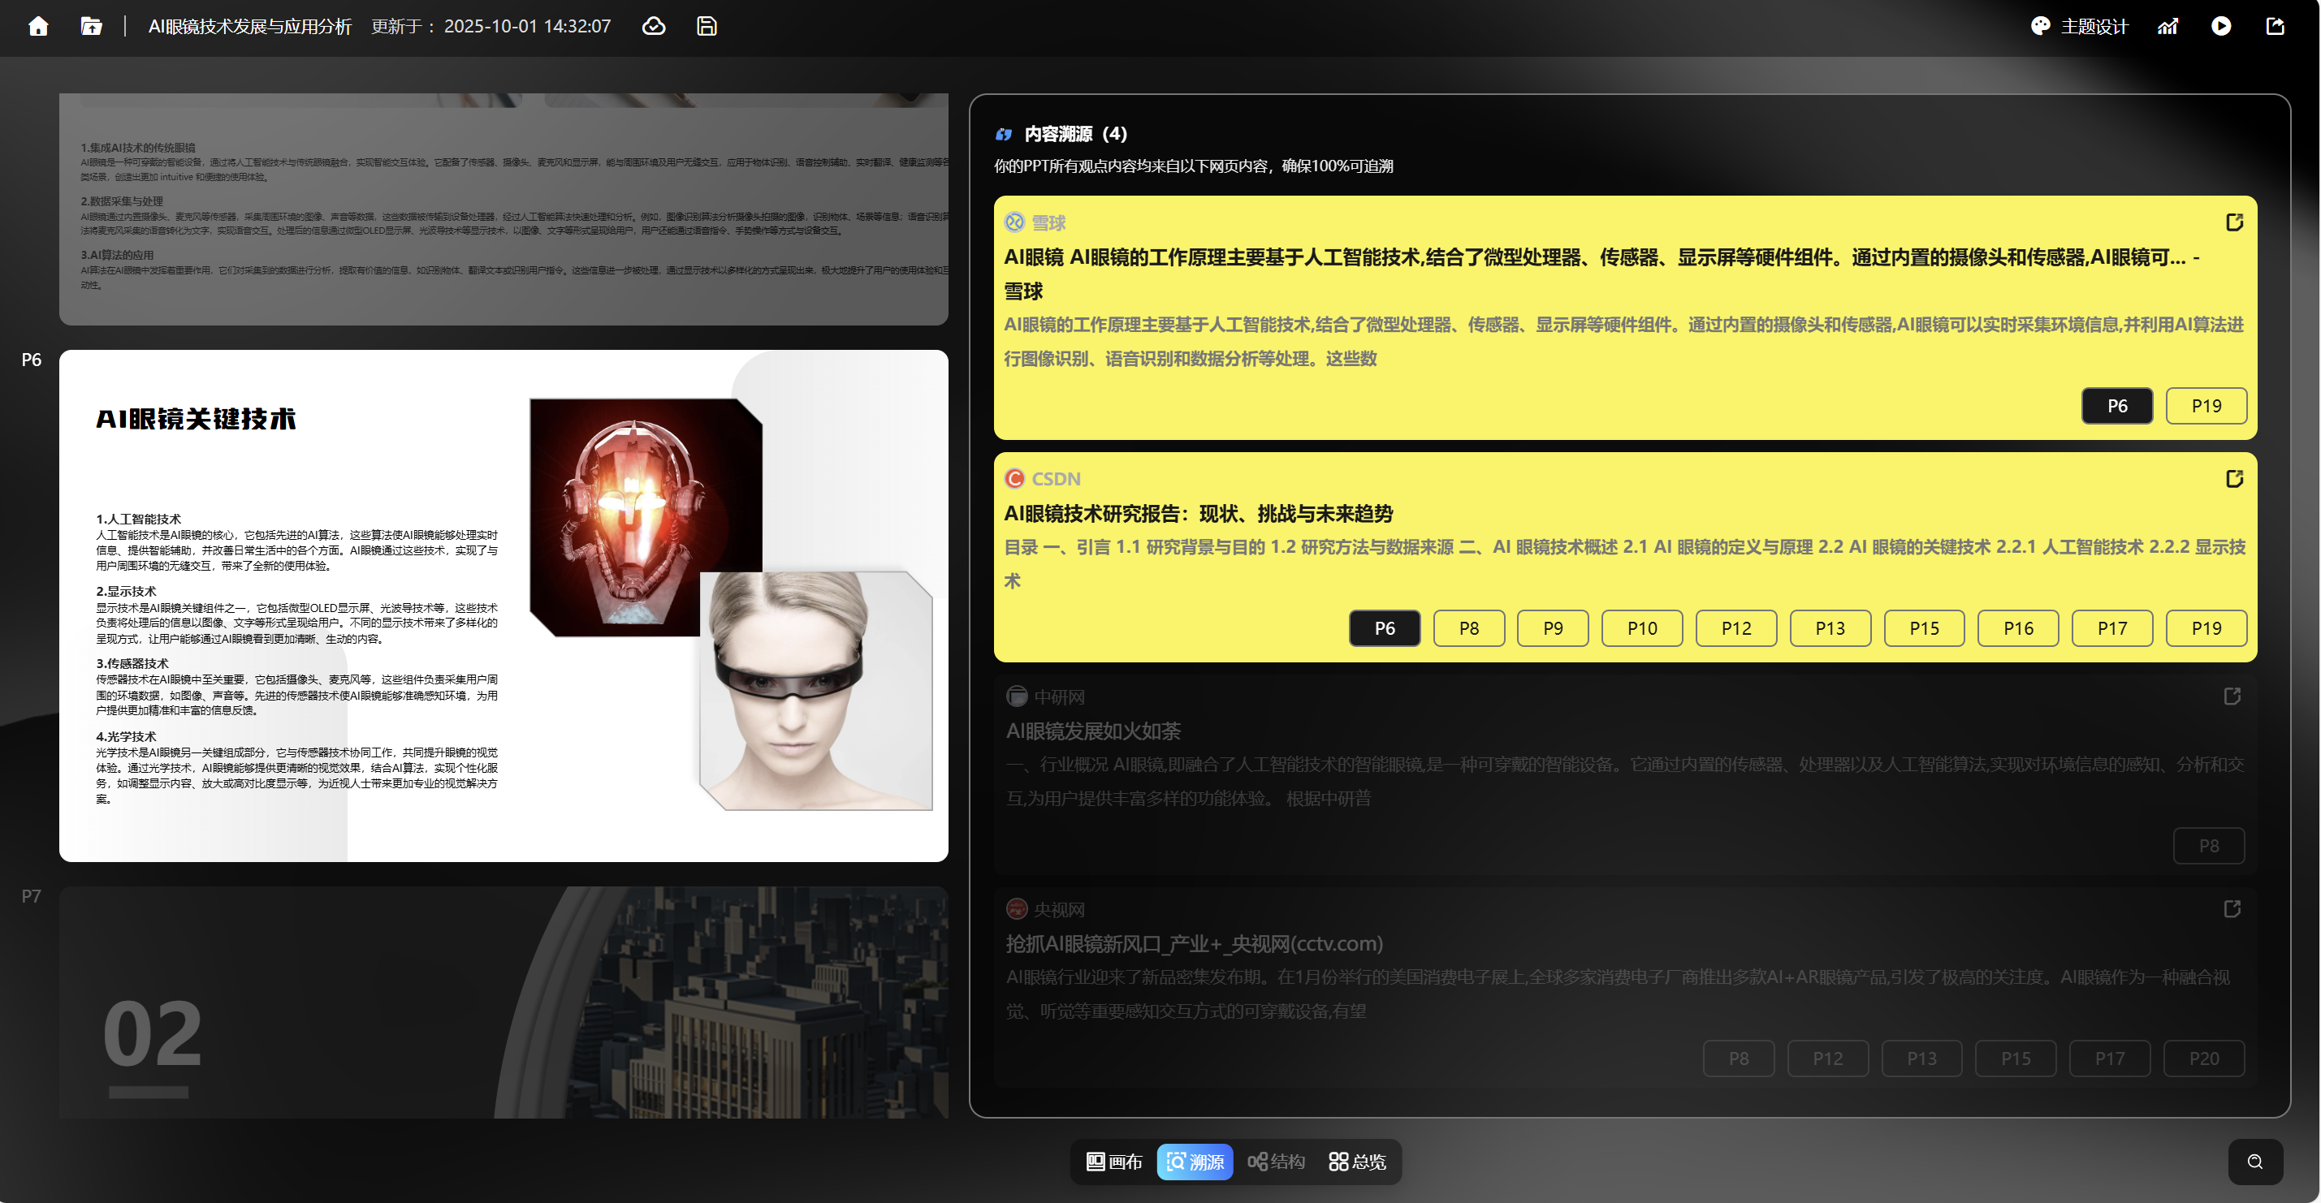
Task: Switch to 结构 structure tab
Action: tap(1276, 1162)
